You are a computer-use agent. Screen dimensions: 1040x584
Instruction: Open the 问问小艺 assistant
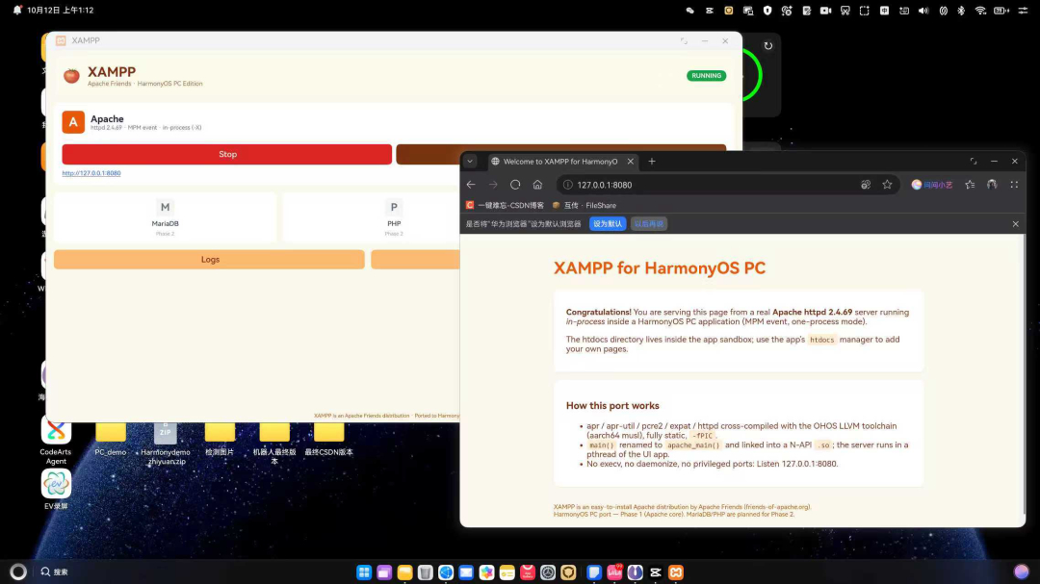click(932, 185)
